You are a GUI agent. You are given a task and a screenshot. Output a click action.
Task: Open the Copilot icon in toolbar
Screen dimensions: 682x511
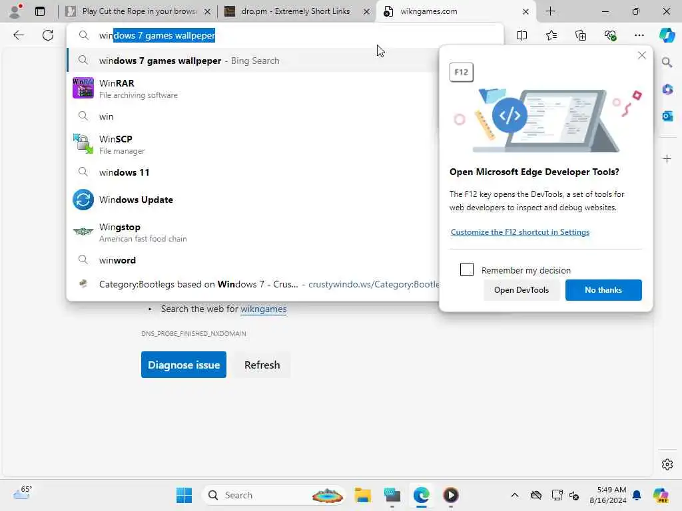point(667,35)
